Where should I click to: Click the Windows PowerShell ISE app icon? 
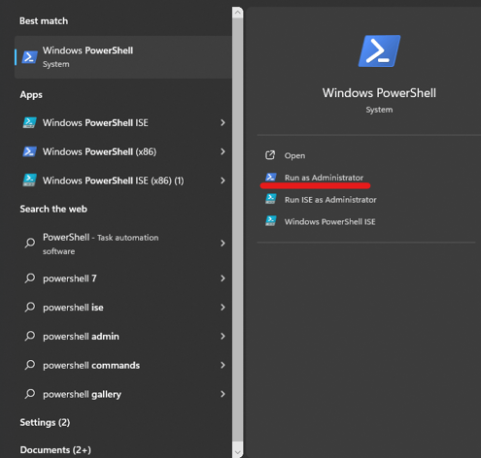(29, 122)
